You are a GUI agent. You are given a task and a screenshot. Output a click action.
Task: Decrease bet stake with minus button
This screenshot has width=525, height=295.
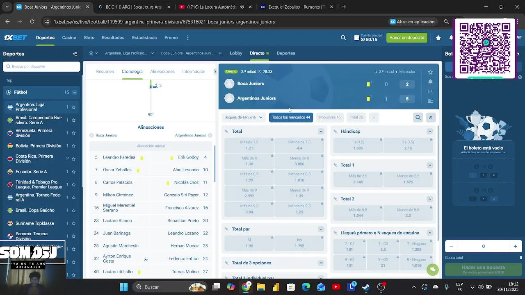point(451,247)
